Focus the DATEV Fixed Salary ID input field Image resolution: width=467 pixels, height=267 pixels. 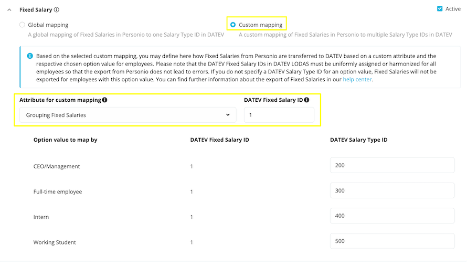[x=279, y=115]
